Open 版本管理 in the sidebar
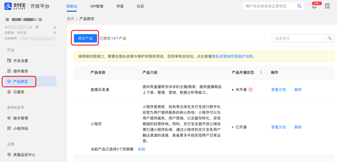Viewport: 337px width, 162px height. coord(20,118)
